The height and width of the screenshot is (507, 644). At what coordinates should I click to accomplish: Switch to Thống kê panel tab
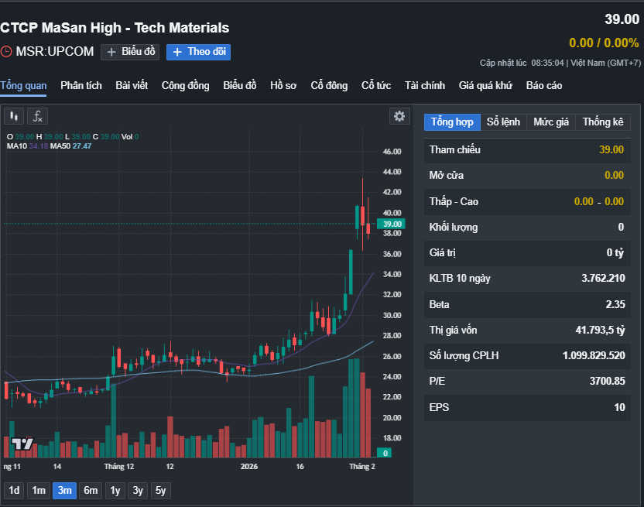pos(603,122)
